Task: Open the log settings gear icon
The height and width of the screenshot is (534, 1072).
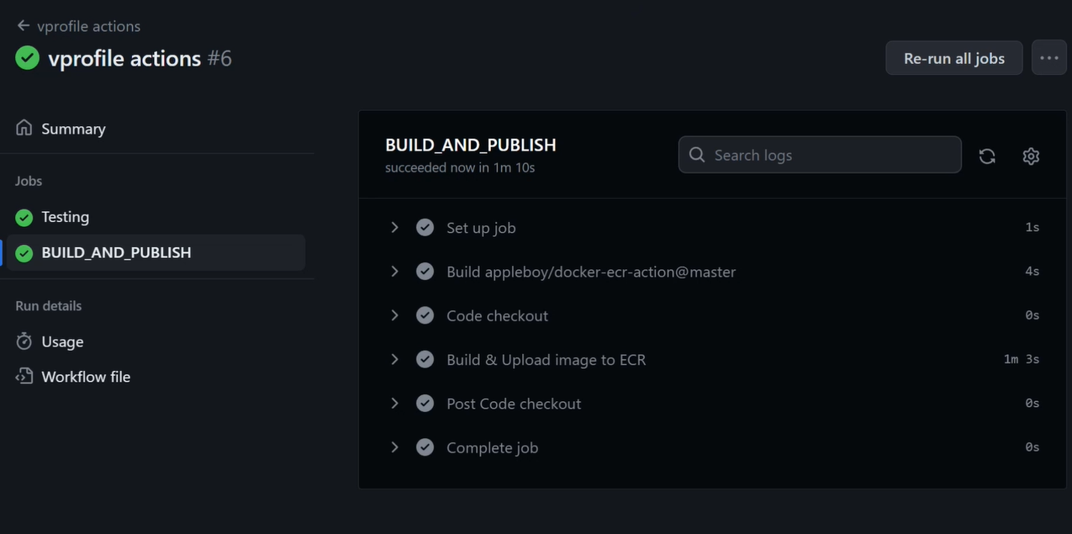Action: [x=1031, y=156]
